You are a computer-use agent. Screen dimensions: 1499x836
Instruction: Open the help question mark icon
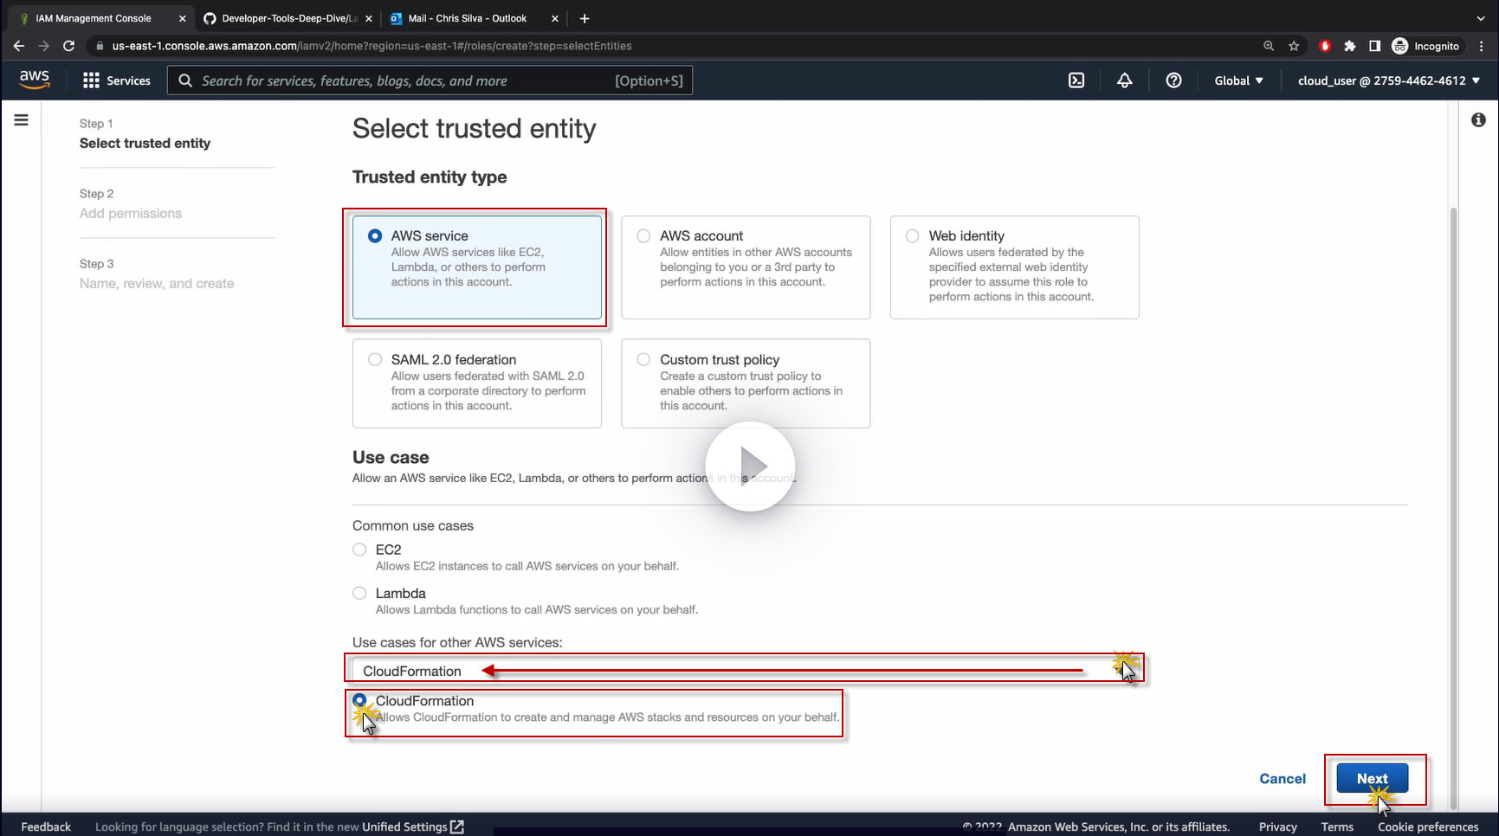coord(1173,80)
